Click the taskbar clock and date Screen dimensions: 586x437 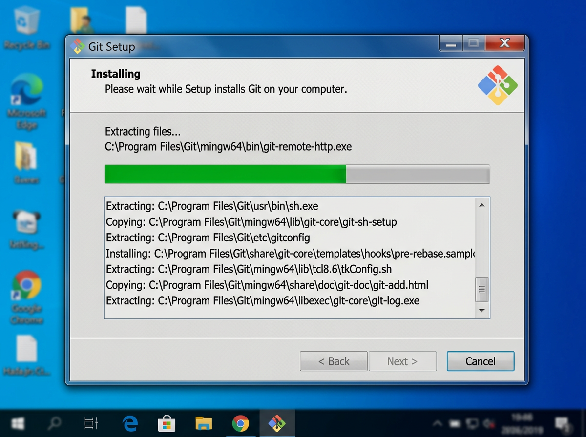(x=523, y=423)
